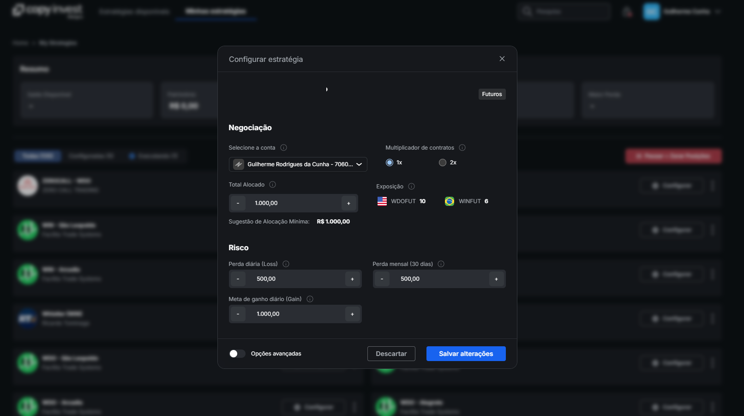Click info icon next to Selecione a conta
Image resolution: width=744 pixels, height=416 pixels.
click(283, 148)
